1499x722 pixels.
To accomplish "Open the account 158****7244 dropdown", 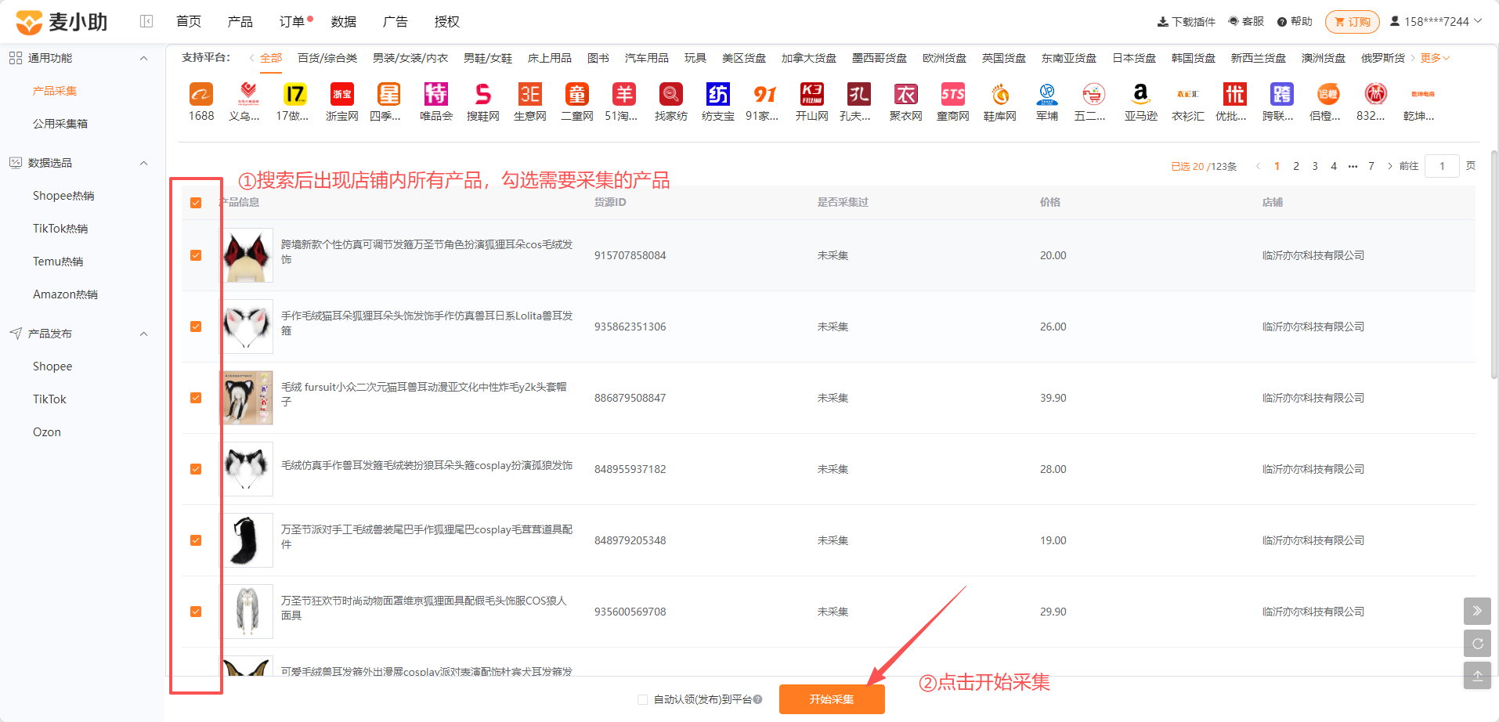I will (x=1436, y=21).
